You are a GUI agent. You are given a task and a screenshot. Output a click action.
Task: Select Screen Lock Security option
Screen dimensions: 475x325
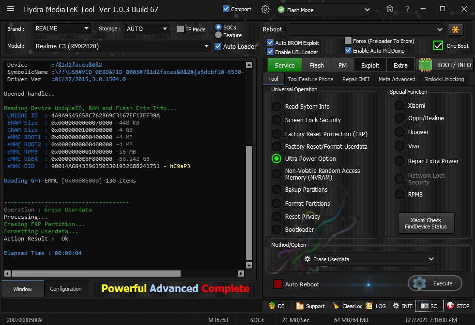[x=276, y=120]
